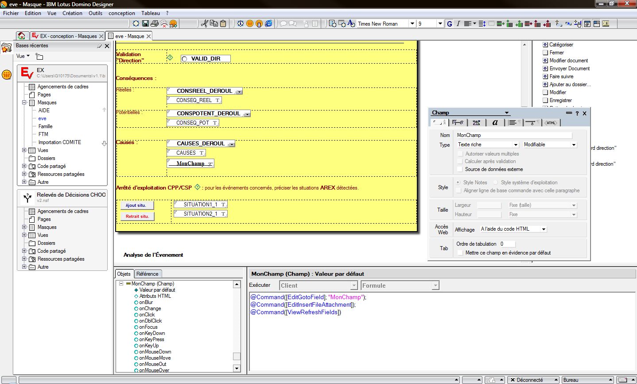
Task: Click the 'Retrait situ.' button
Action: point(137,217)
